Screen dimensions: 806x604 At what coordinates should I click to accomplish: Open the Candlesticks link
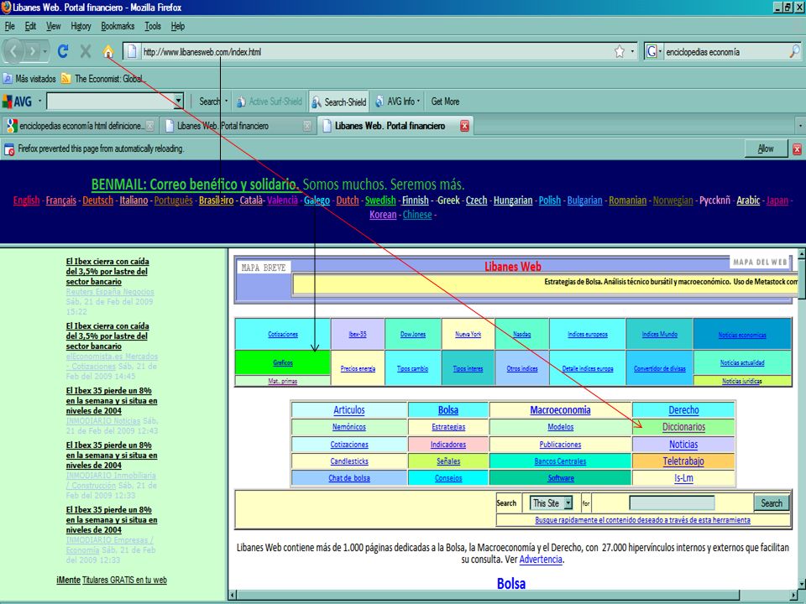(349, 461)
